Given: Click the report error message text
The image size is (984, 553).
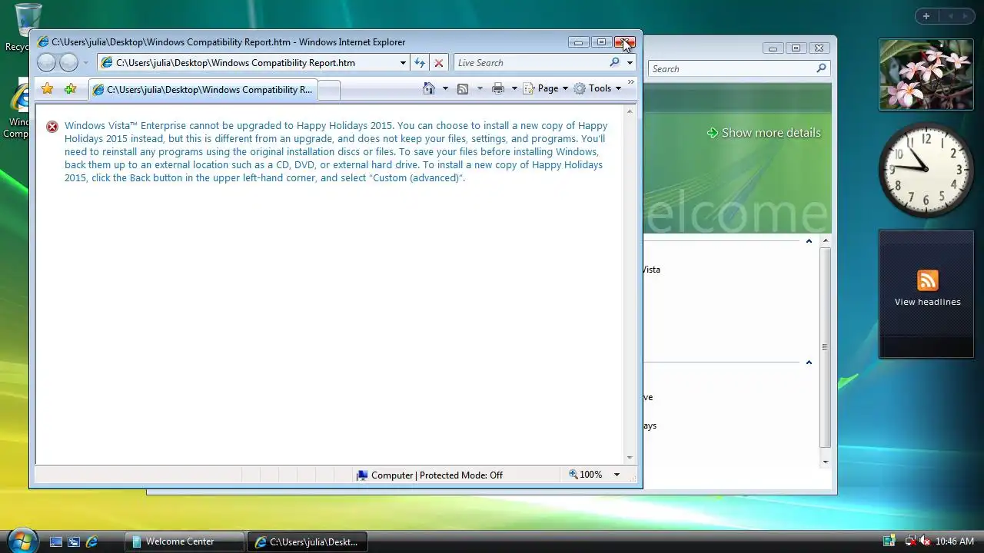Looking at the screenshot, I should click(336, 151).
